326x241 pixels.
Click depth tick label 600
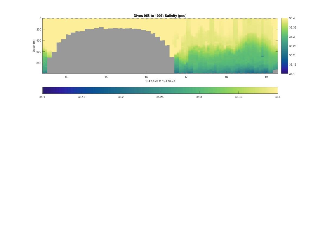coord(39,52)
